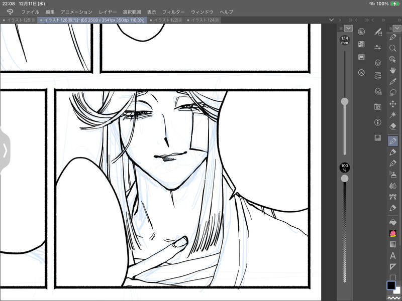Select the Decoration ribbon tool
This screenshot has height=301, width=402.
coord(393,197)
